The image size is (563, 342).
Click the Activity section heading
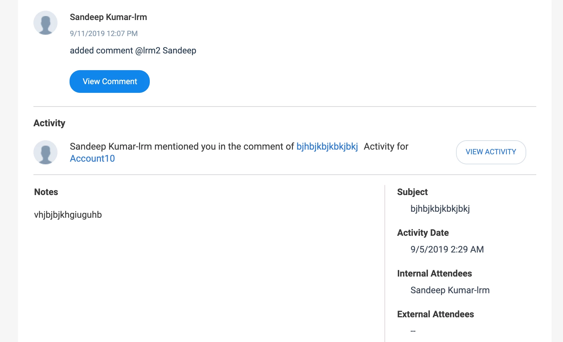click(49, 123)
